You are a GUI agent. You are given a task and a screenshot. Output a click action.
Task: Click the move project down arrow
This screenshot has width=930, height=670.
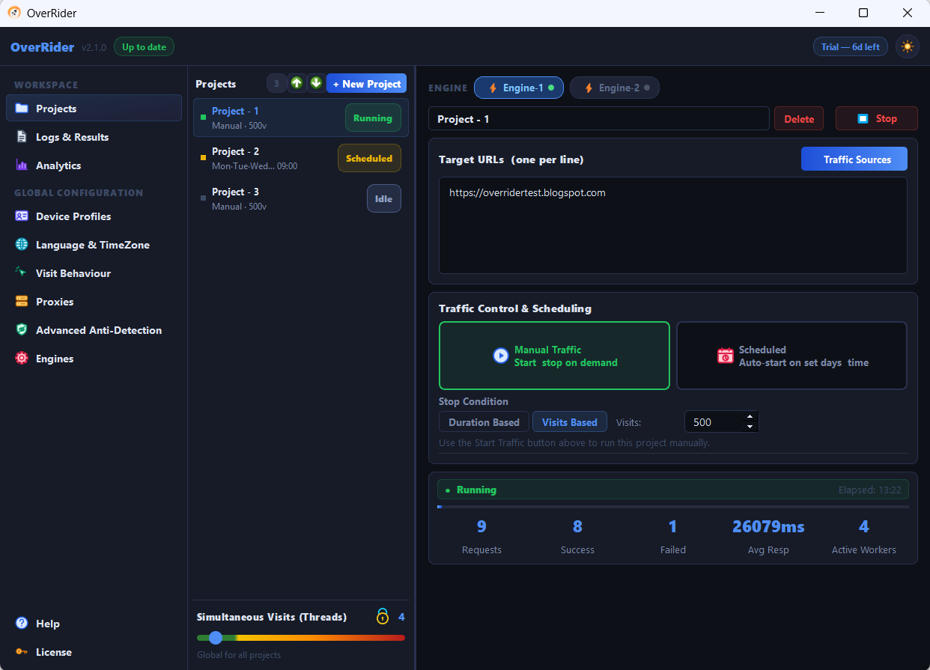coord(316,83)
